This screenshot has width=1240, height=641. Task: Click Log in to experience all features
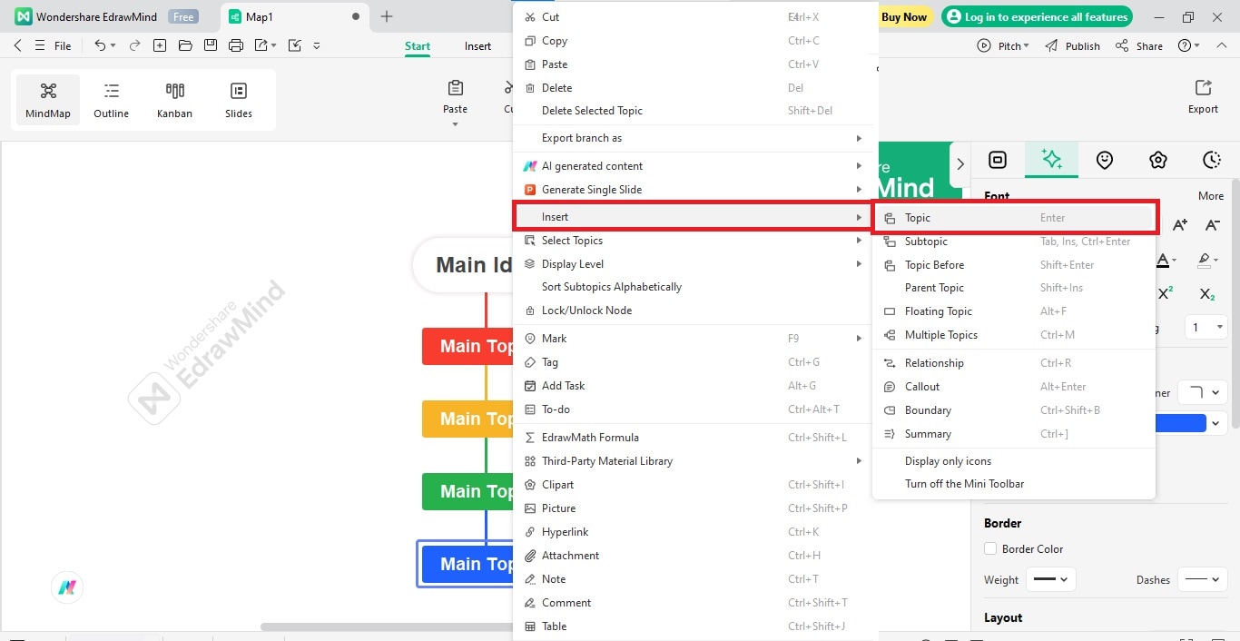(x=1038, y=16)
